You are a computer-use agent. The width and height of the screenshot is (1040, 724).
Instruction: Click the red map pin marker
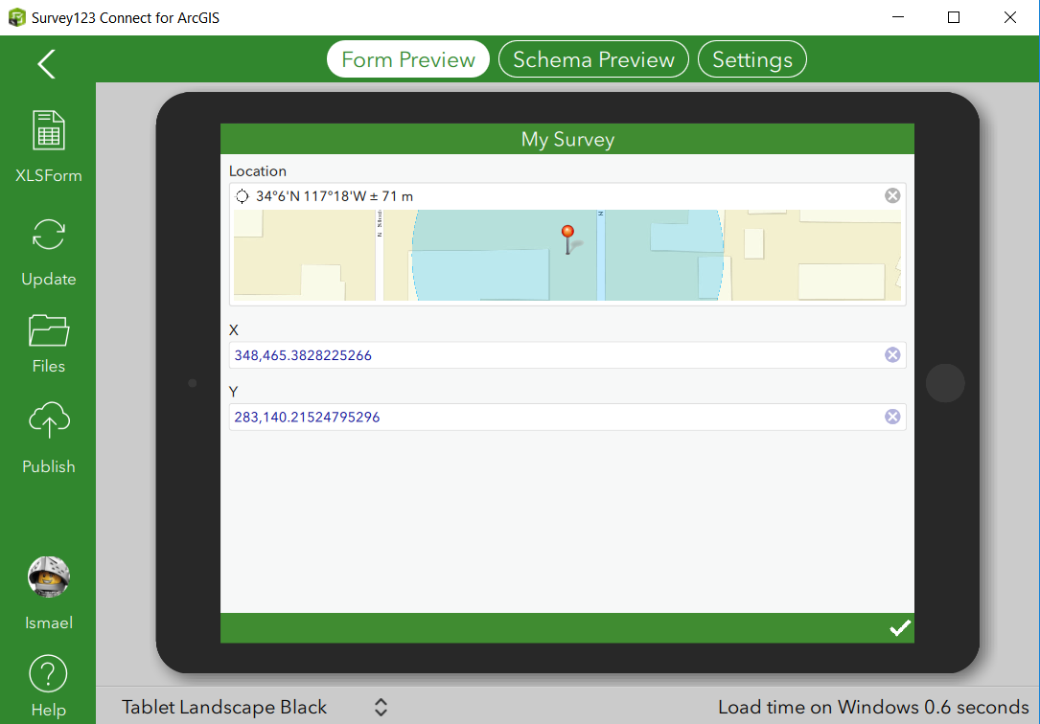click(567, 239)
